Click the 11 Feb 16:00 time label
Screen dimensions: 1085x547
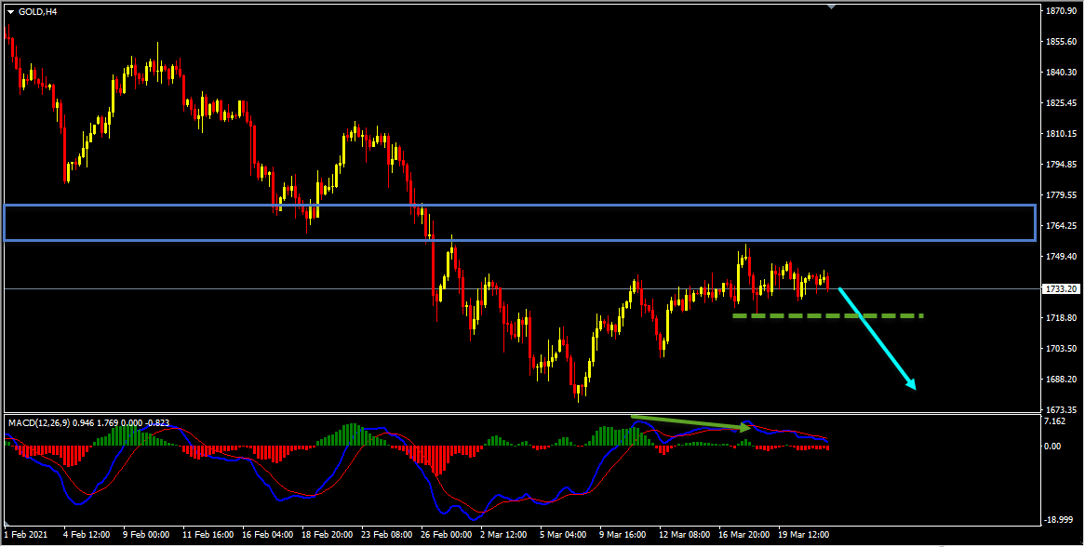click(208, 535)
